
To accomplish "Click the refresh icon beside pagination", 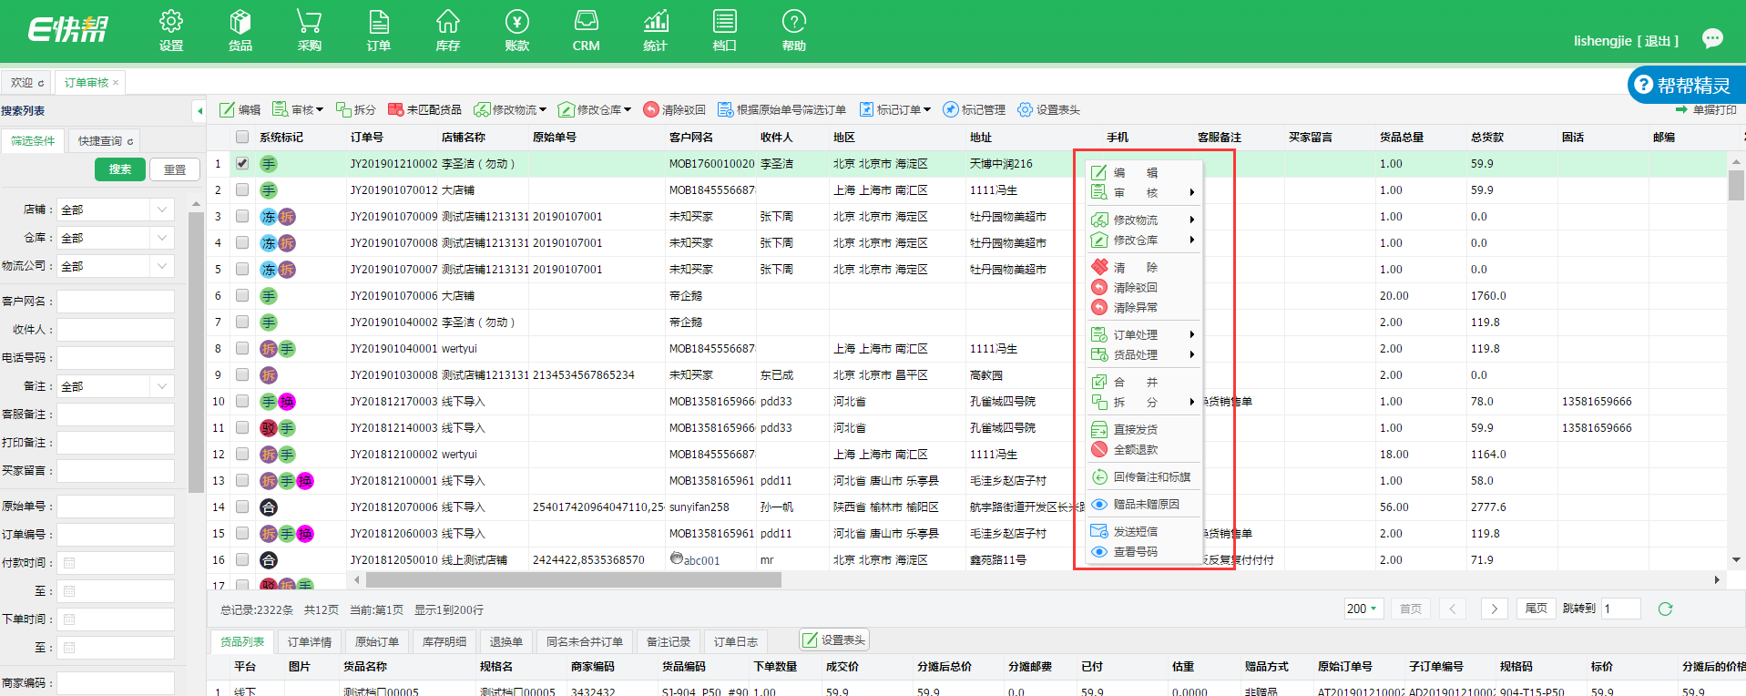I will click(1665, 609).
